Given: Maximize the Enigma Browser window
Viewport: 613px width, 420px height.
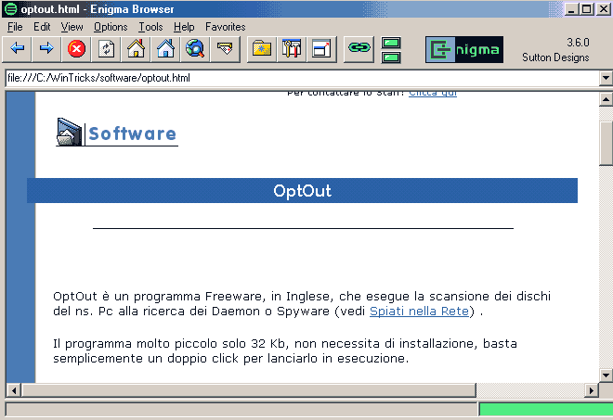Looking at the screenshot, I should [x=586, y=9].
